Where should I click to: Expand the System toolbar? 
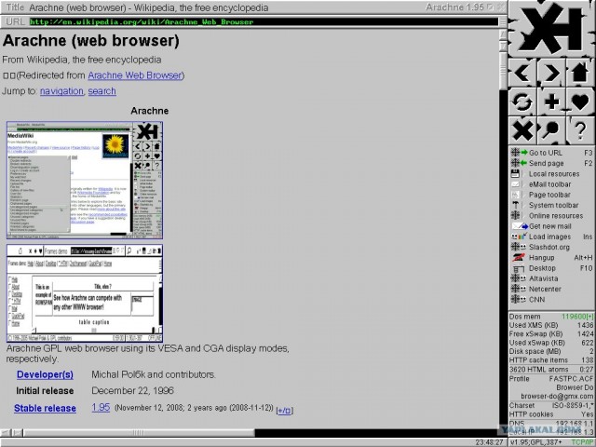(553, 205)
